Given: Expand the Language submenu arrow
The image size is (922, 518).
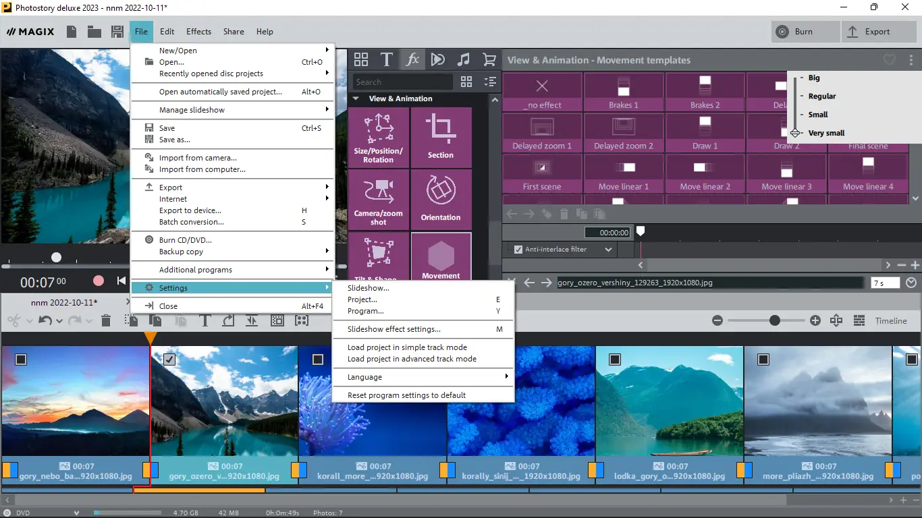Looking at the screenshot, I should pyautogui.click(x=506, y=376).
